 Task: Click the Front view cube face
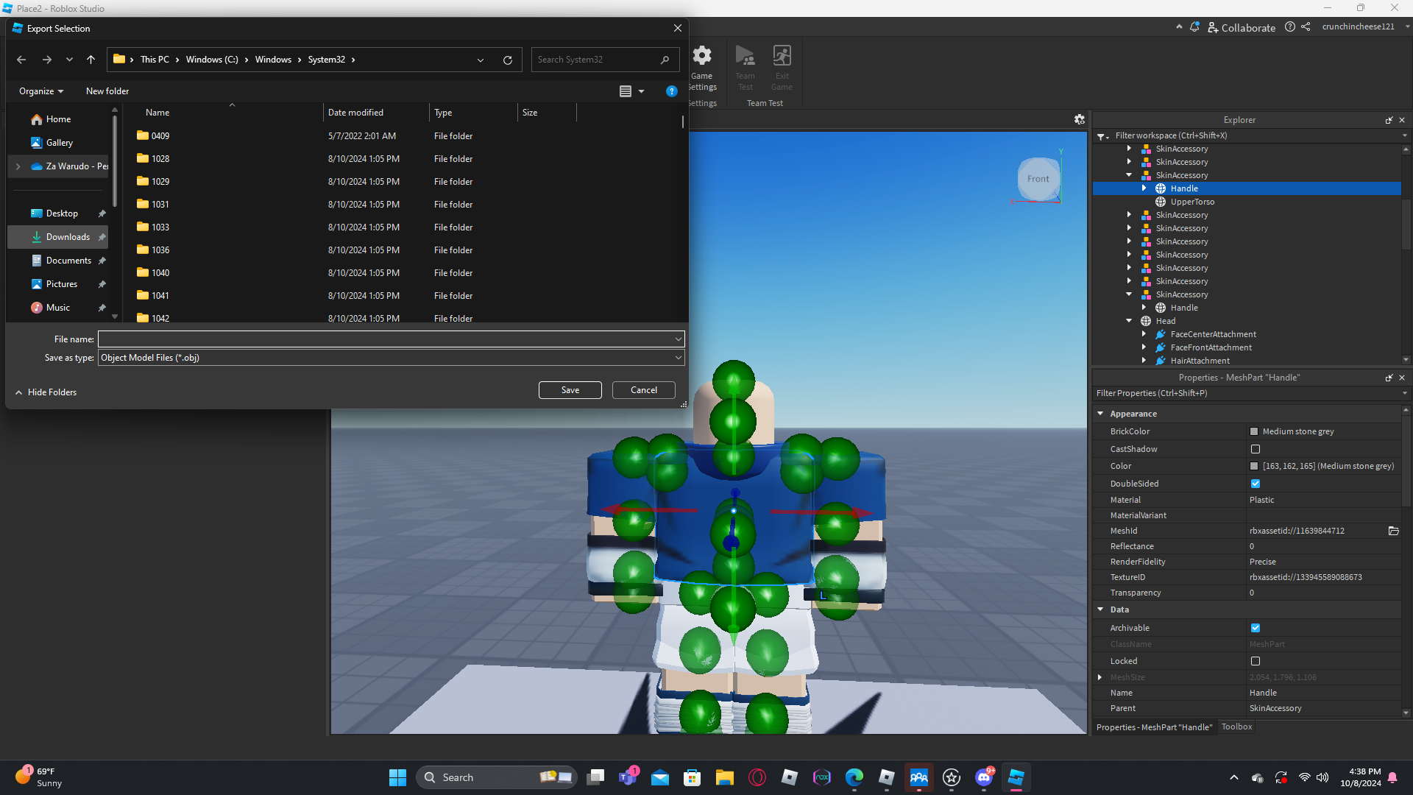pyautogui.click(x=1038, y=179)
